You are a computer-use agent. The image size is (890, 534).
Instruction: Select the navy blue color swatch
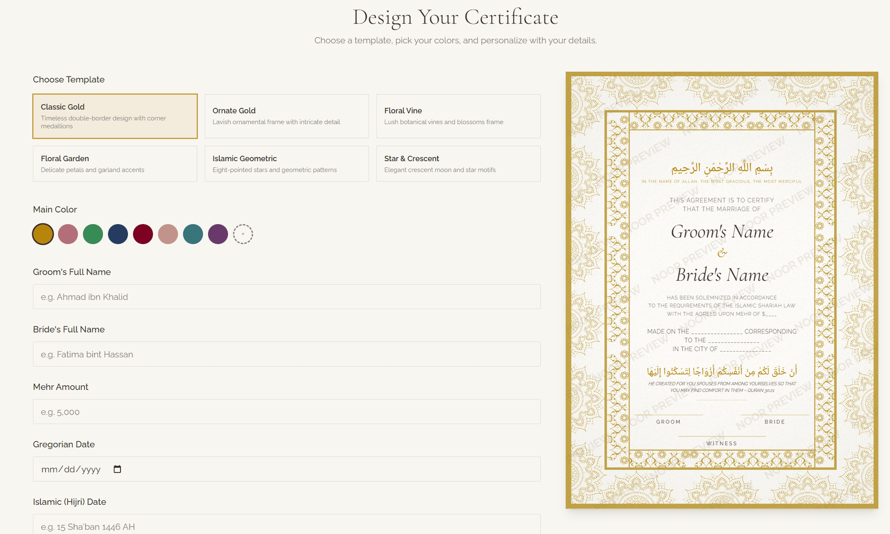click(x=118, y=234)
